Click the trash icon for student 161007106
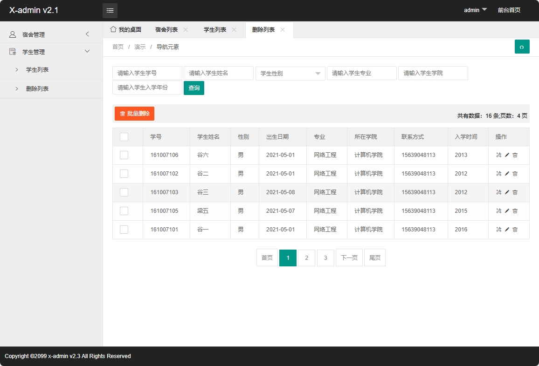The height and width of the screenshot is (366, 539). pos(515,155)
